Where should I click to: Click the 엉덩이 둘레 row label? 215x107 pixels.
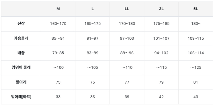point(21,68)
